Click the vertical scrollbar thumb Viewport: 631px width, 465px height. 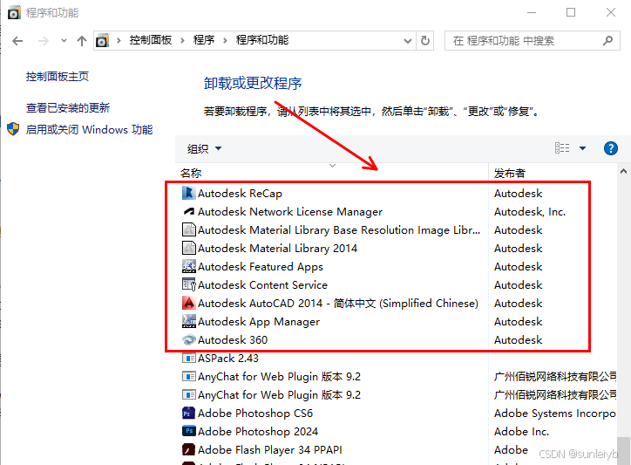click(624, 450)
